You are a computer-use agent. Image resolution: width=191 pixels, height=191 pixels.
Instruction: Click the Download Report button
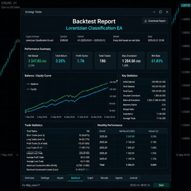(x=155, y=21)
